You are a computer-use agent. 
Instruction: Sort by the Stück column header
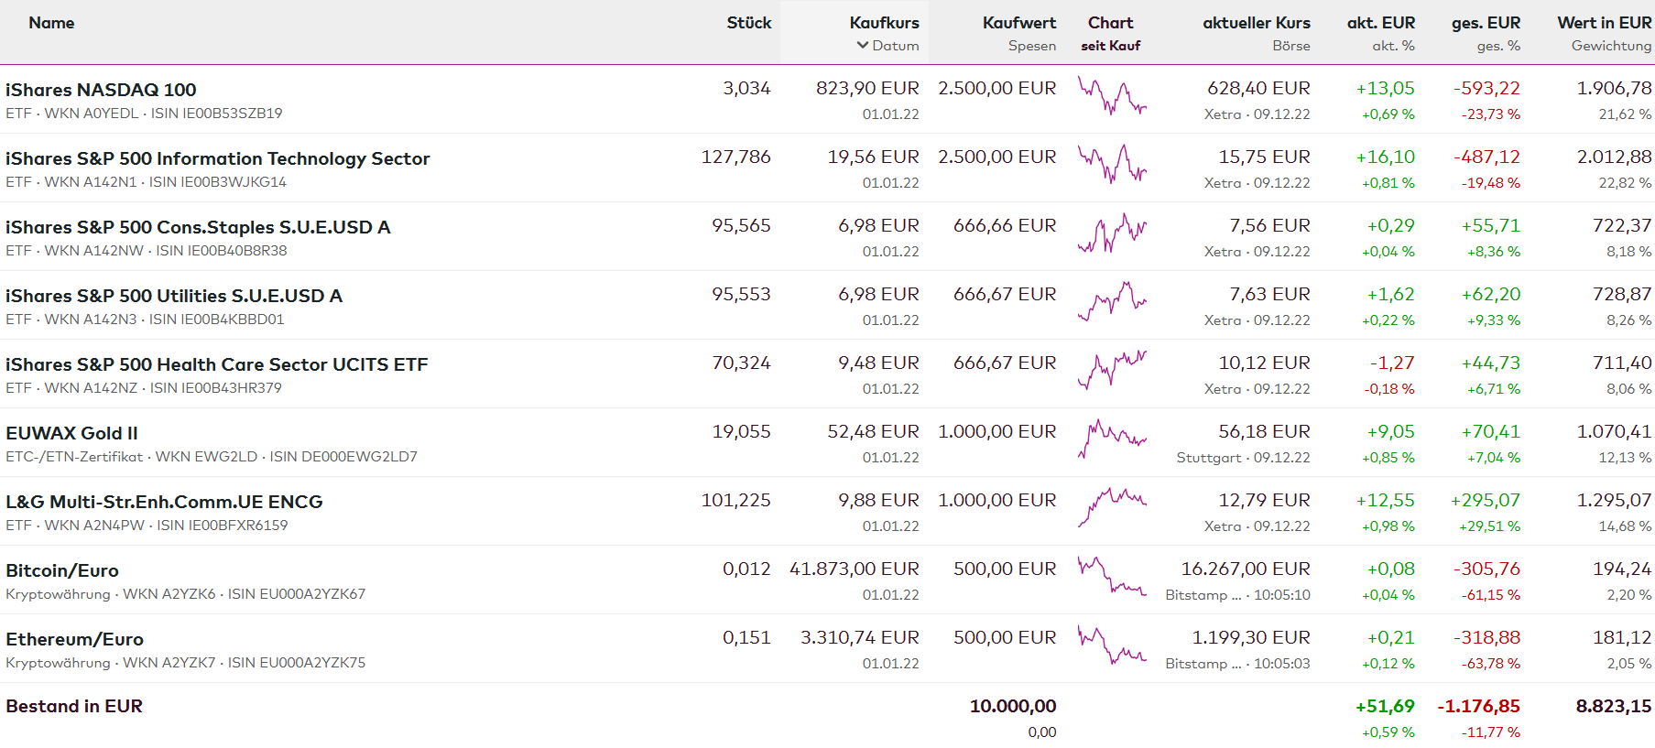pyautogui.click(x=748, y=23)
